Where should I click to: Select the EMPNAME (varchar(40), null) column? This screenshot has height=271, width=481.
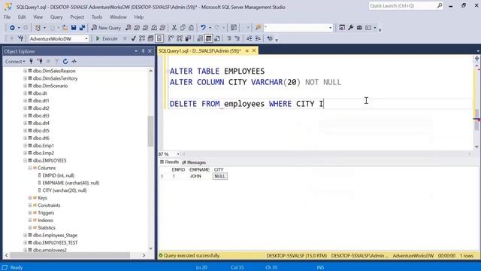[71, 183]
